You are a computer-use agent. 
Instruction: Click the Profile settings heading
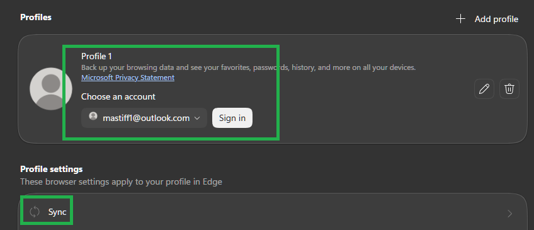[x=52, y=169]
